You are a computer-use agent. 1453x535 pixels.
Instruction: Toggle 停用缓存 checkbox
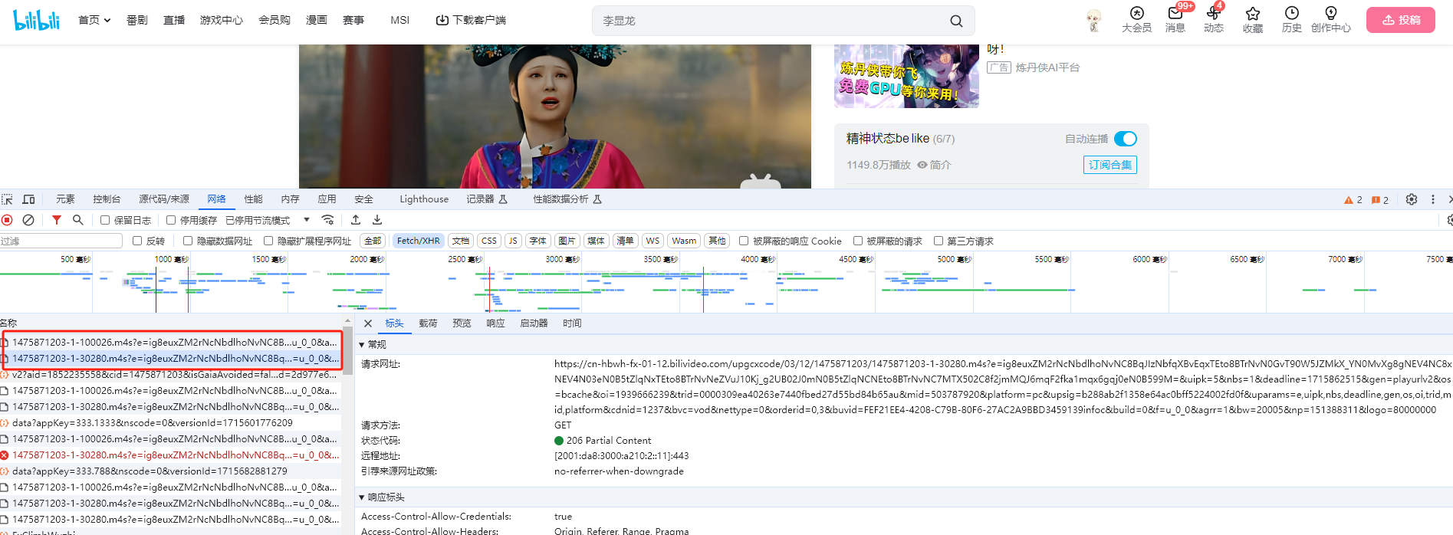click(x=171, y=220)
